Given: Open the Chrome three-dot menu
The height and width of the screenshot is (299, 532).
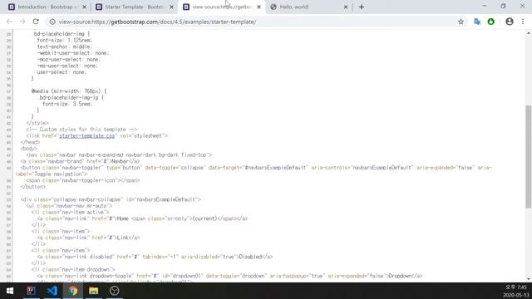Looking at the screenshot, I should [x=523, y=22].
